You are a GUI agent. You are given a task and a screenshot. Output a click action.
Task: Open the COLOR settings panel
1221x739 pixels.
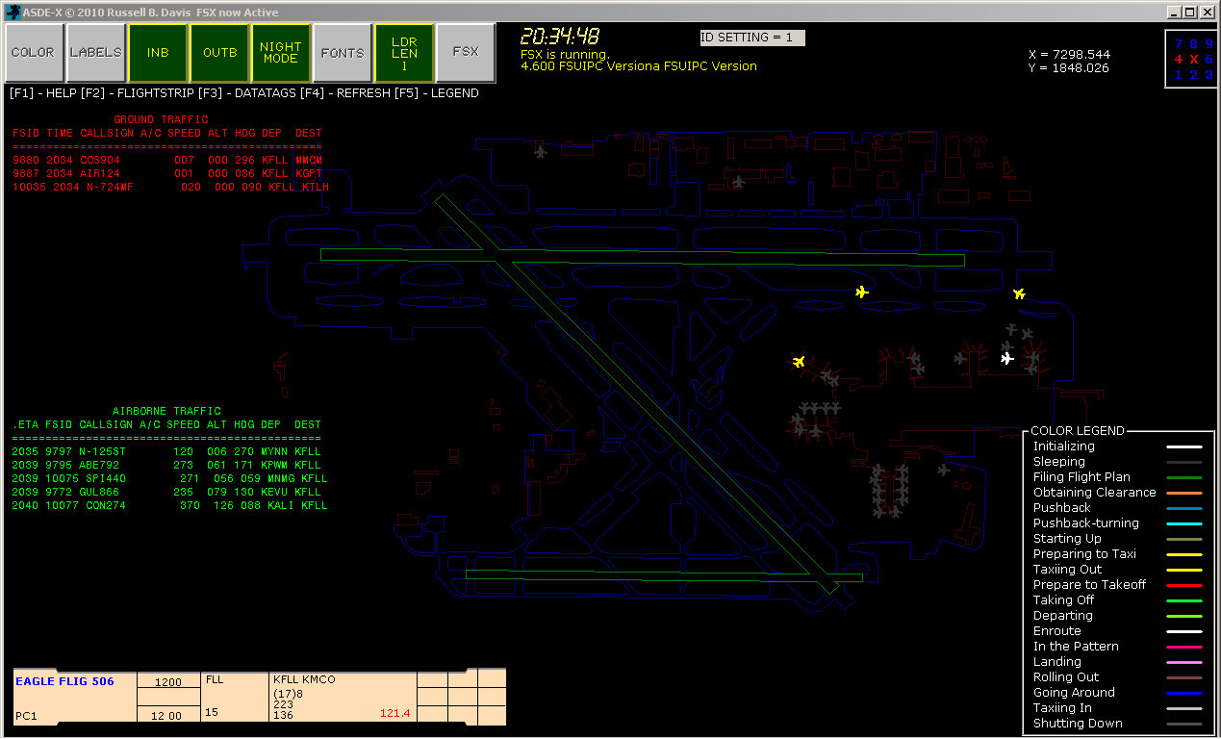coord(33,52)
